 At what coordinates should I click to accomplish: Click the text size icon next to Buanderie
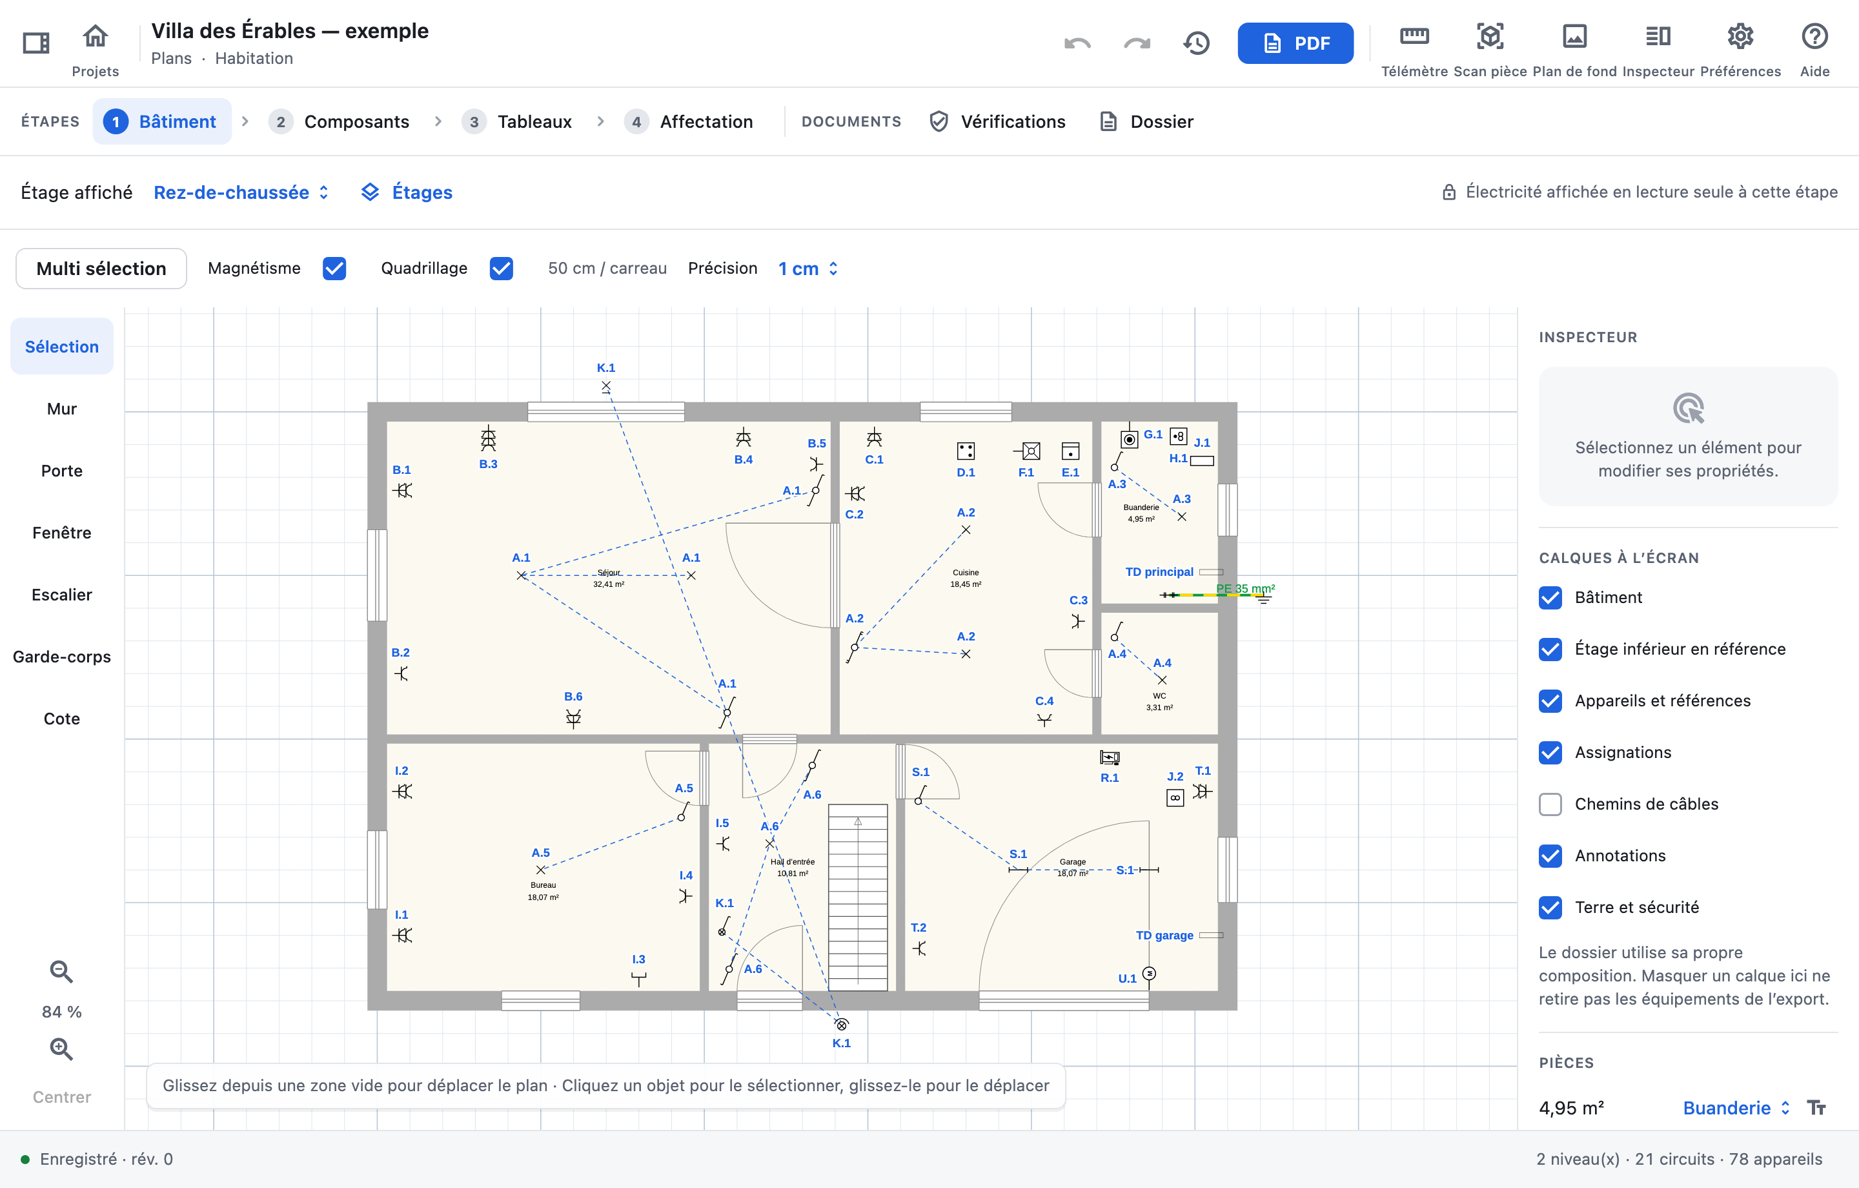pyautogui.click(x=1816, y=1108)
